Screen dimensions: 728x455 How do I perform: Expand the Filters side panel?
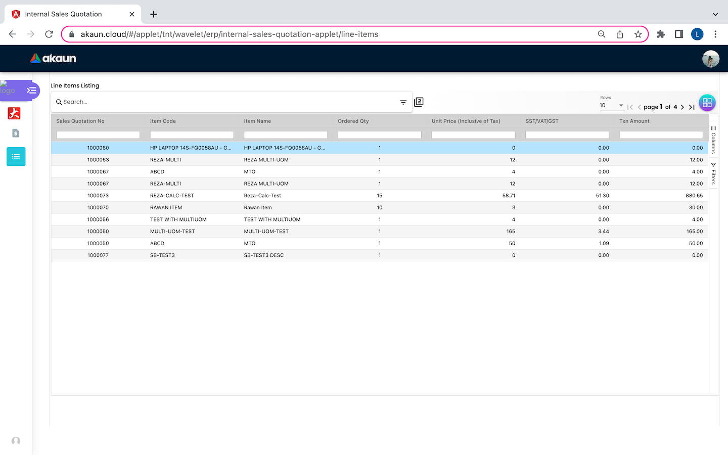[713, 173]
